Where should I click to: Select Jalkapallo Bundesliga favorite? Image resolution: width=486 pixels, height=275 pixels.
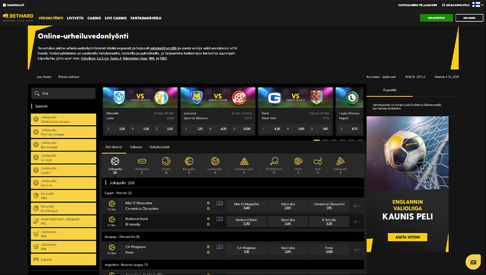[63, 145]
